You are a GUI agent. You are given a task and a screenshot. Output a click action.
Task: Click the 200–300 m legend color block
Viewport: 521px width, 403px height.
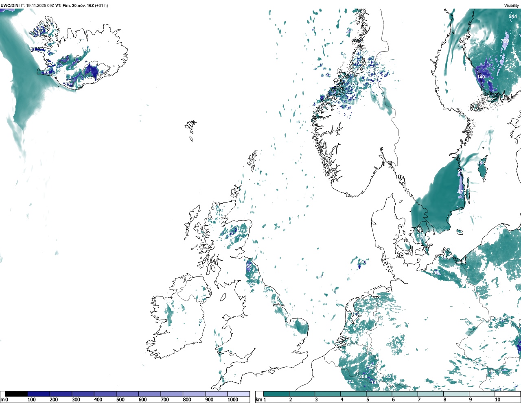click(61, 394)
